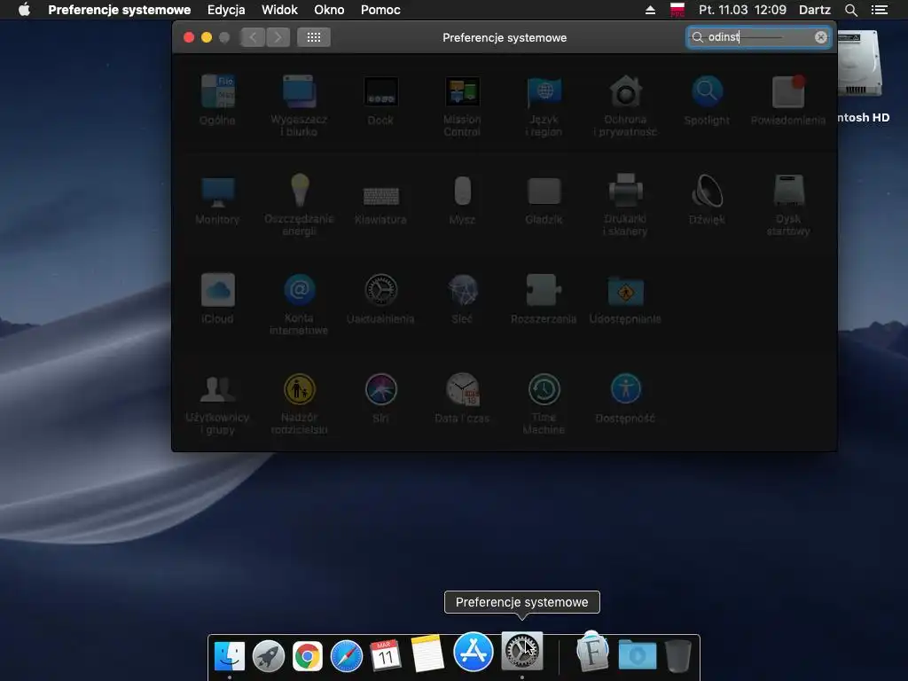Click System Preferences gear in Dock
The width and height of the screenshot is (908, 681).
pyautogui.click(x=521, y=651)
